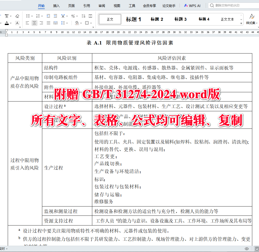Apply the 标题 4 style
The image size is (259, 252).
click(x=204, y=19)
